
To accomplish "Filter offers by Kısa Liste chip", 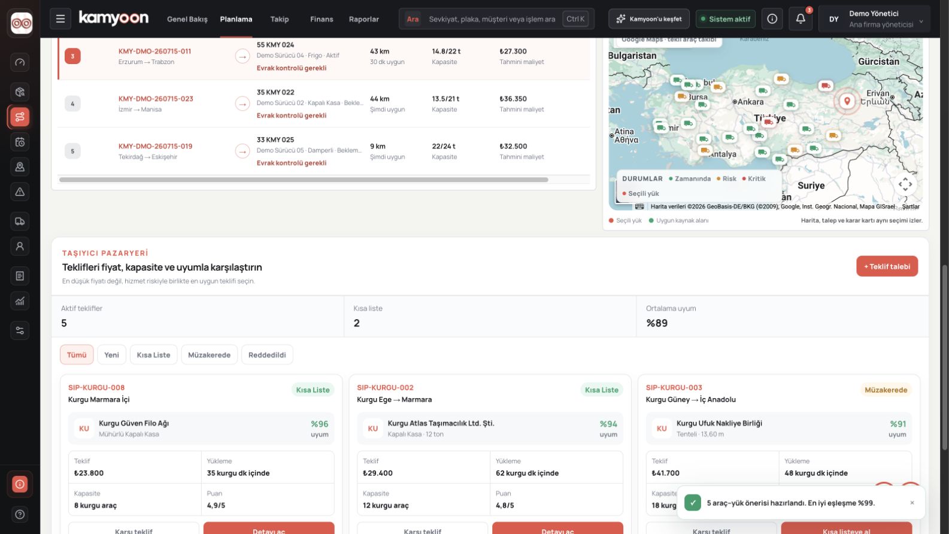I will [x=153, y=355].
